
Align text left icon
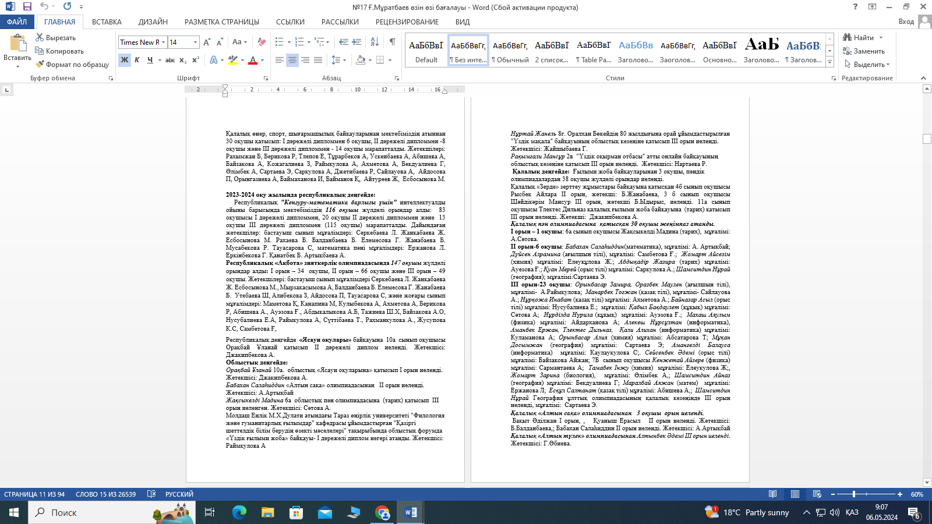point(280,60)
